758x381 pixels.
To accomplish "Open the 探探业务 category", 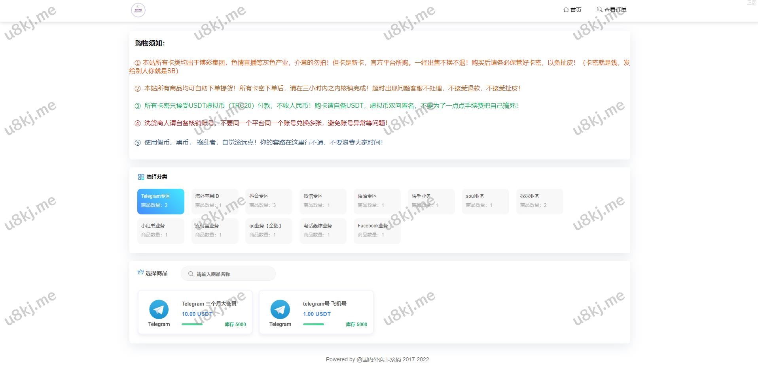I will (539, 201).
